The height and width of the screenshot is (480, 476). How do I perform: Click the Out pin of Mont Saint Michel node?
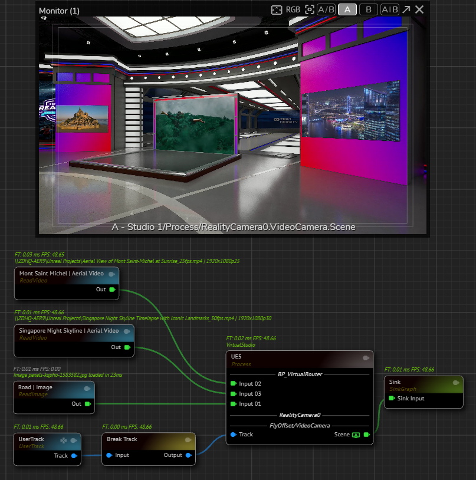(111, 290)
